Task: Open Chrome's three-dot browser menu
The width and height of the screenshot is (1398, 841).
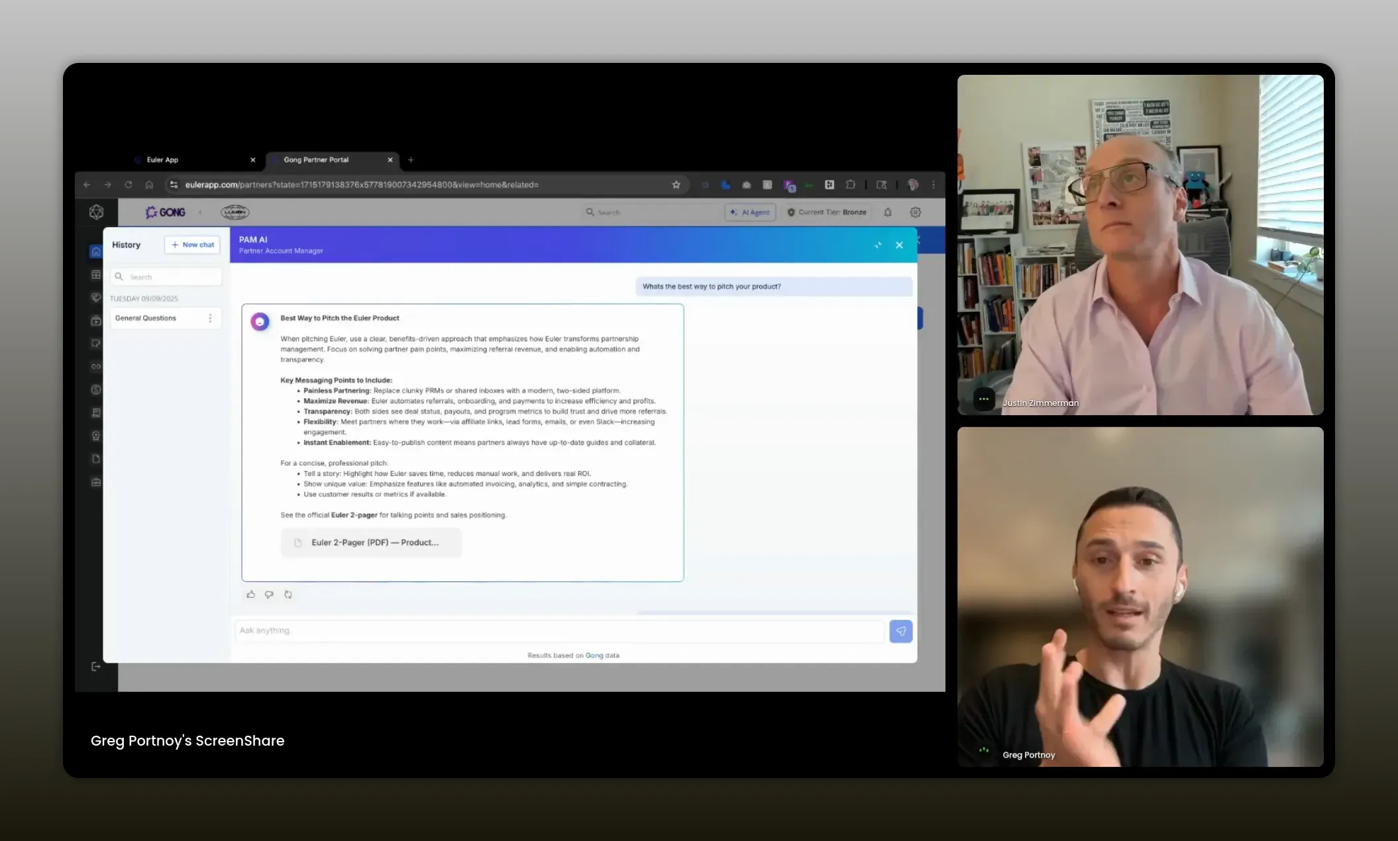Action: click(934, 185)
